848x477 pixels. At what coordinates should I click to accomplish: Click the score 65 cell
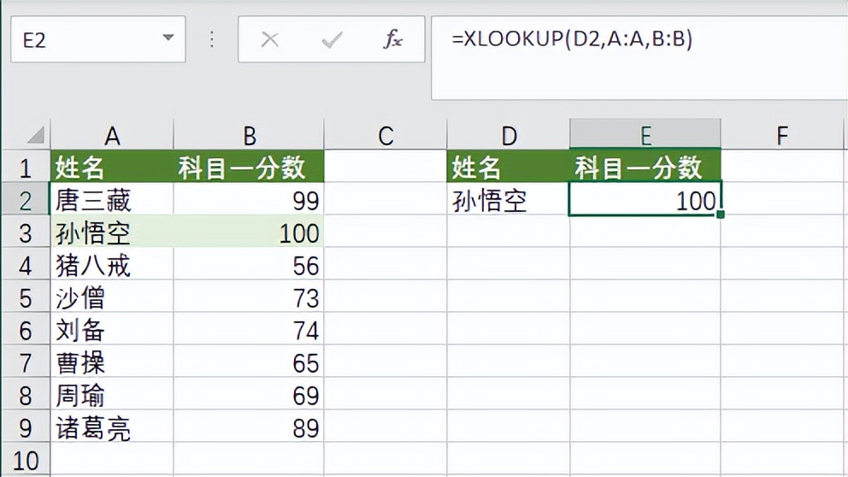tap(249, 362)
